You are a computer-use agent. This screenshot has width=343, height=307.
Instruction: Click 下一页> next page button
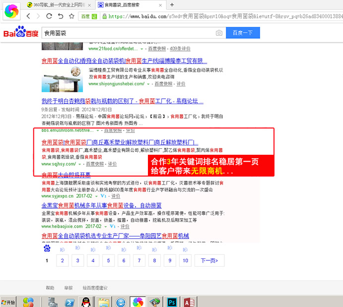[x=209, y=260]
